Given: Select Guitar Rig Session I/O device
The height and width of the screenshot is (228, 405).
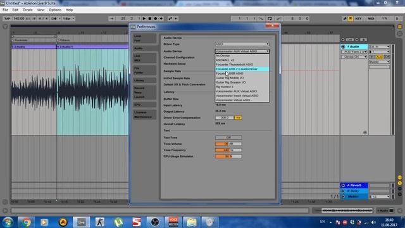Looking at the screenshot, I should coord(242,82).
